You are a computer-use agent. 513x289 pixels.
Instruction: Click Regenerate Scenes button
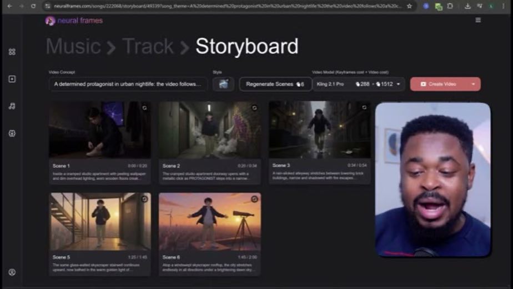click(x=275, y=84)
